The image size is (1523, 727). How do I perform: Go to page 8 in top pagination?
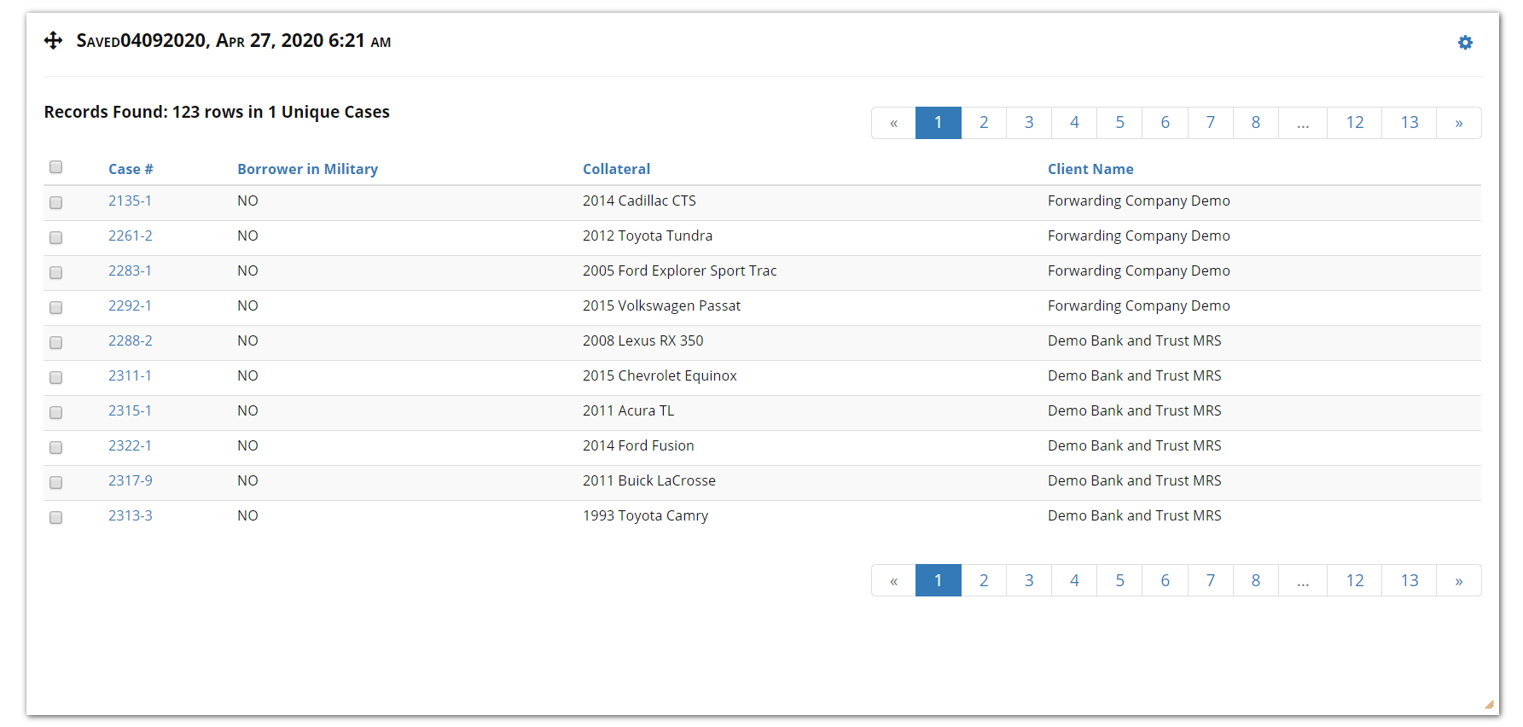[x=1255, y=122]
